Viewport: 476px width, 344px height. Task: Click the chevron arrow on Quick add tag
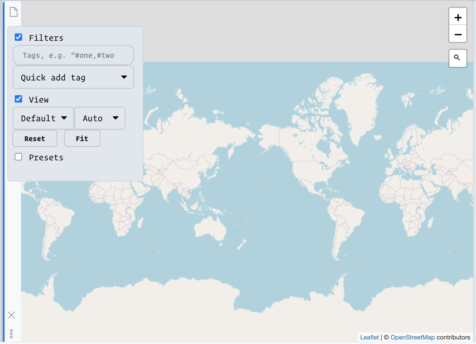click(124, 77)
